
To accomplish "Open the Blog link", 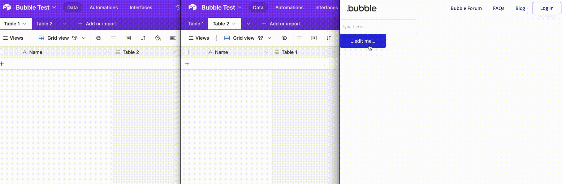I will click(x=520, y=8).
